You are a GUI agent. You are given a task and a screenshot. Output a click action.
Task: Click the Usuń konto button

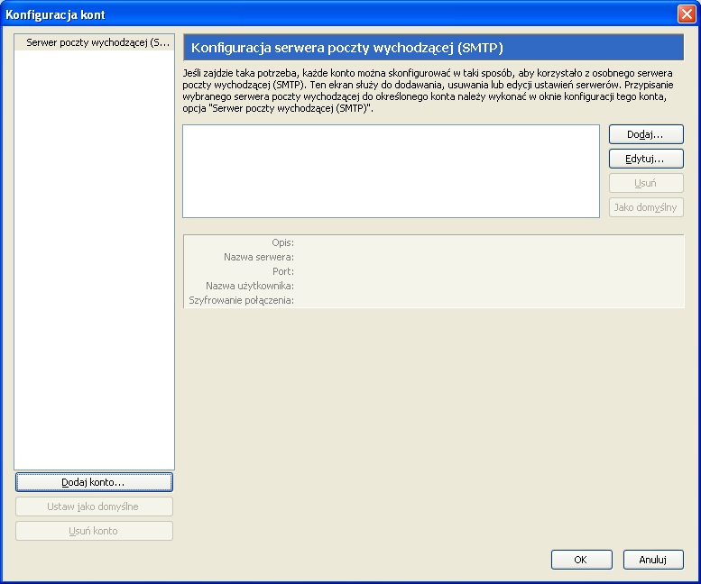coord(94,531)
